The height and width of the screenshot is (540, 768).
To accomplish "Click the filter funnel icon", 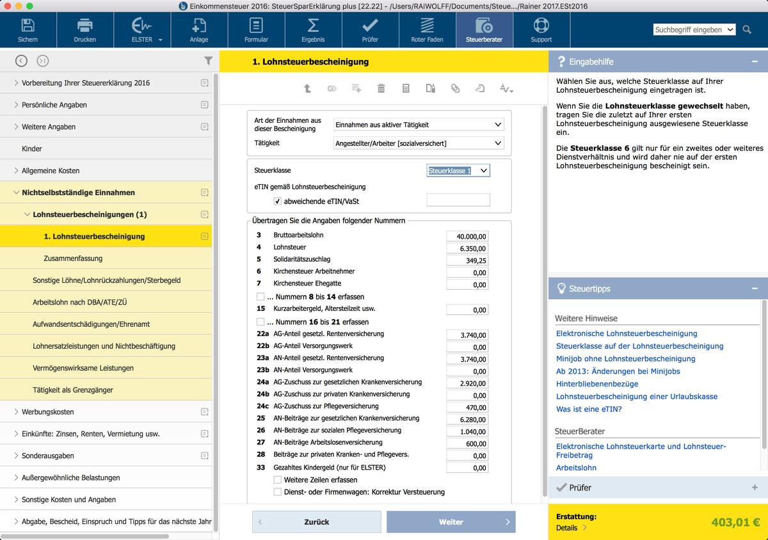I will (208, 61).
